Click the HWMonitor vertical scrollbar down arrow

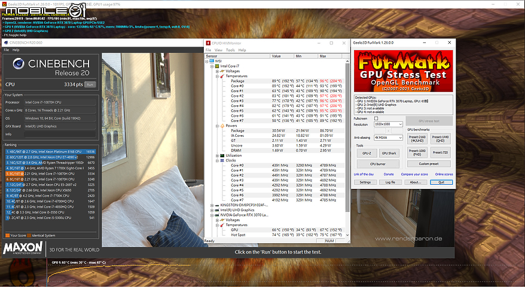[x=347, y=235]
